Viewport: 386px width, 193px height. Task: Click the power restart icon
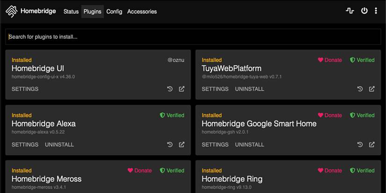tap(364, 11)
